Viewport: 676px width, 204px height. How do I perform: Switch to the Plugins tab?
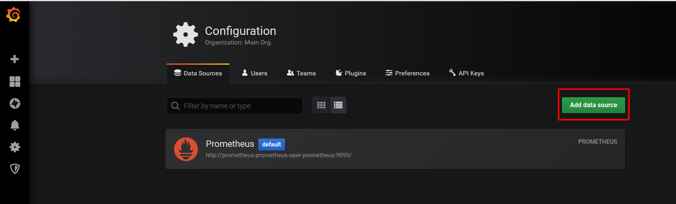click(351, 73)
